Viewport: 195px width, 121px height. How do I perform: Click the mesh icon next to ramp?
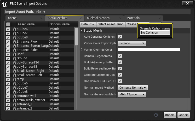(15, 79)
